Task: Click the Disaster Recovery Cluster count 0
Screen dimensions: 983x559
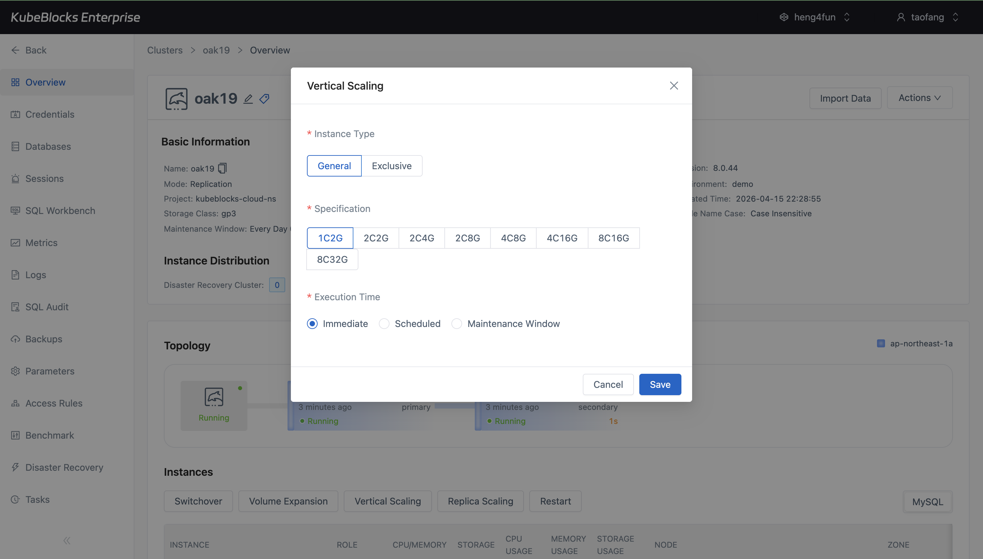Action: [x=277, y=285]
